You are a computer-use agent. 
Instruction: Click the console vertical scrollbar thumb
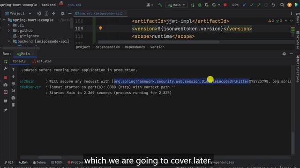pyautogui.click(x=293, y=143)
